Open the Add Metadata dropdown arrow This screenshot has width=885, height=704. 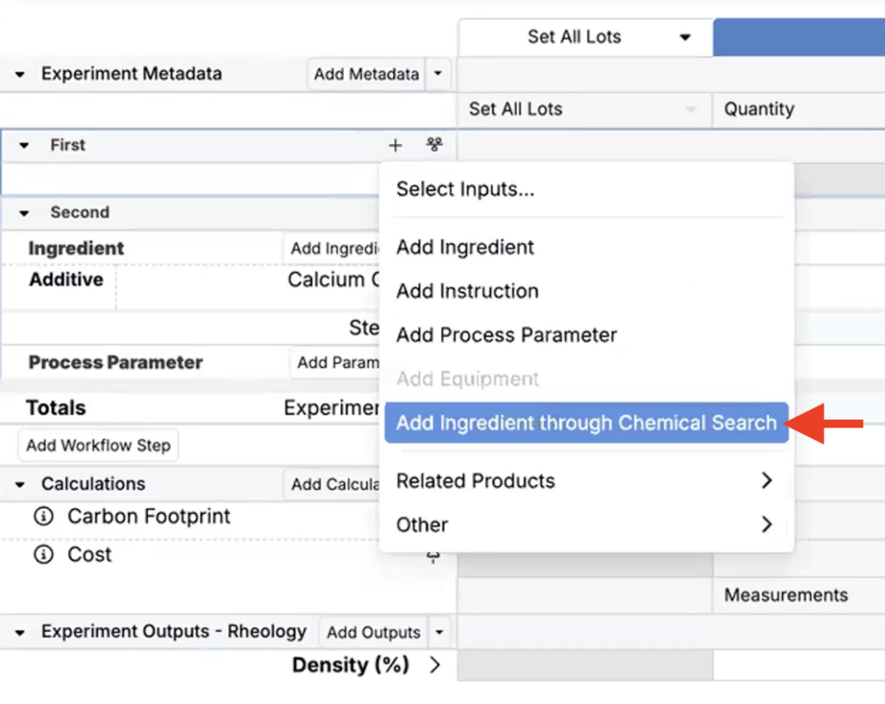click(438, 74)
